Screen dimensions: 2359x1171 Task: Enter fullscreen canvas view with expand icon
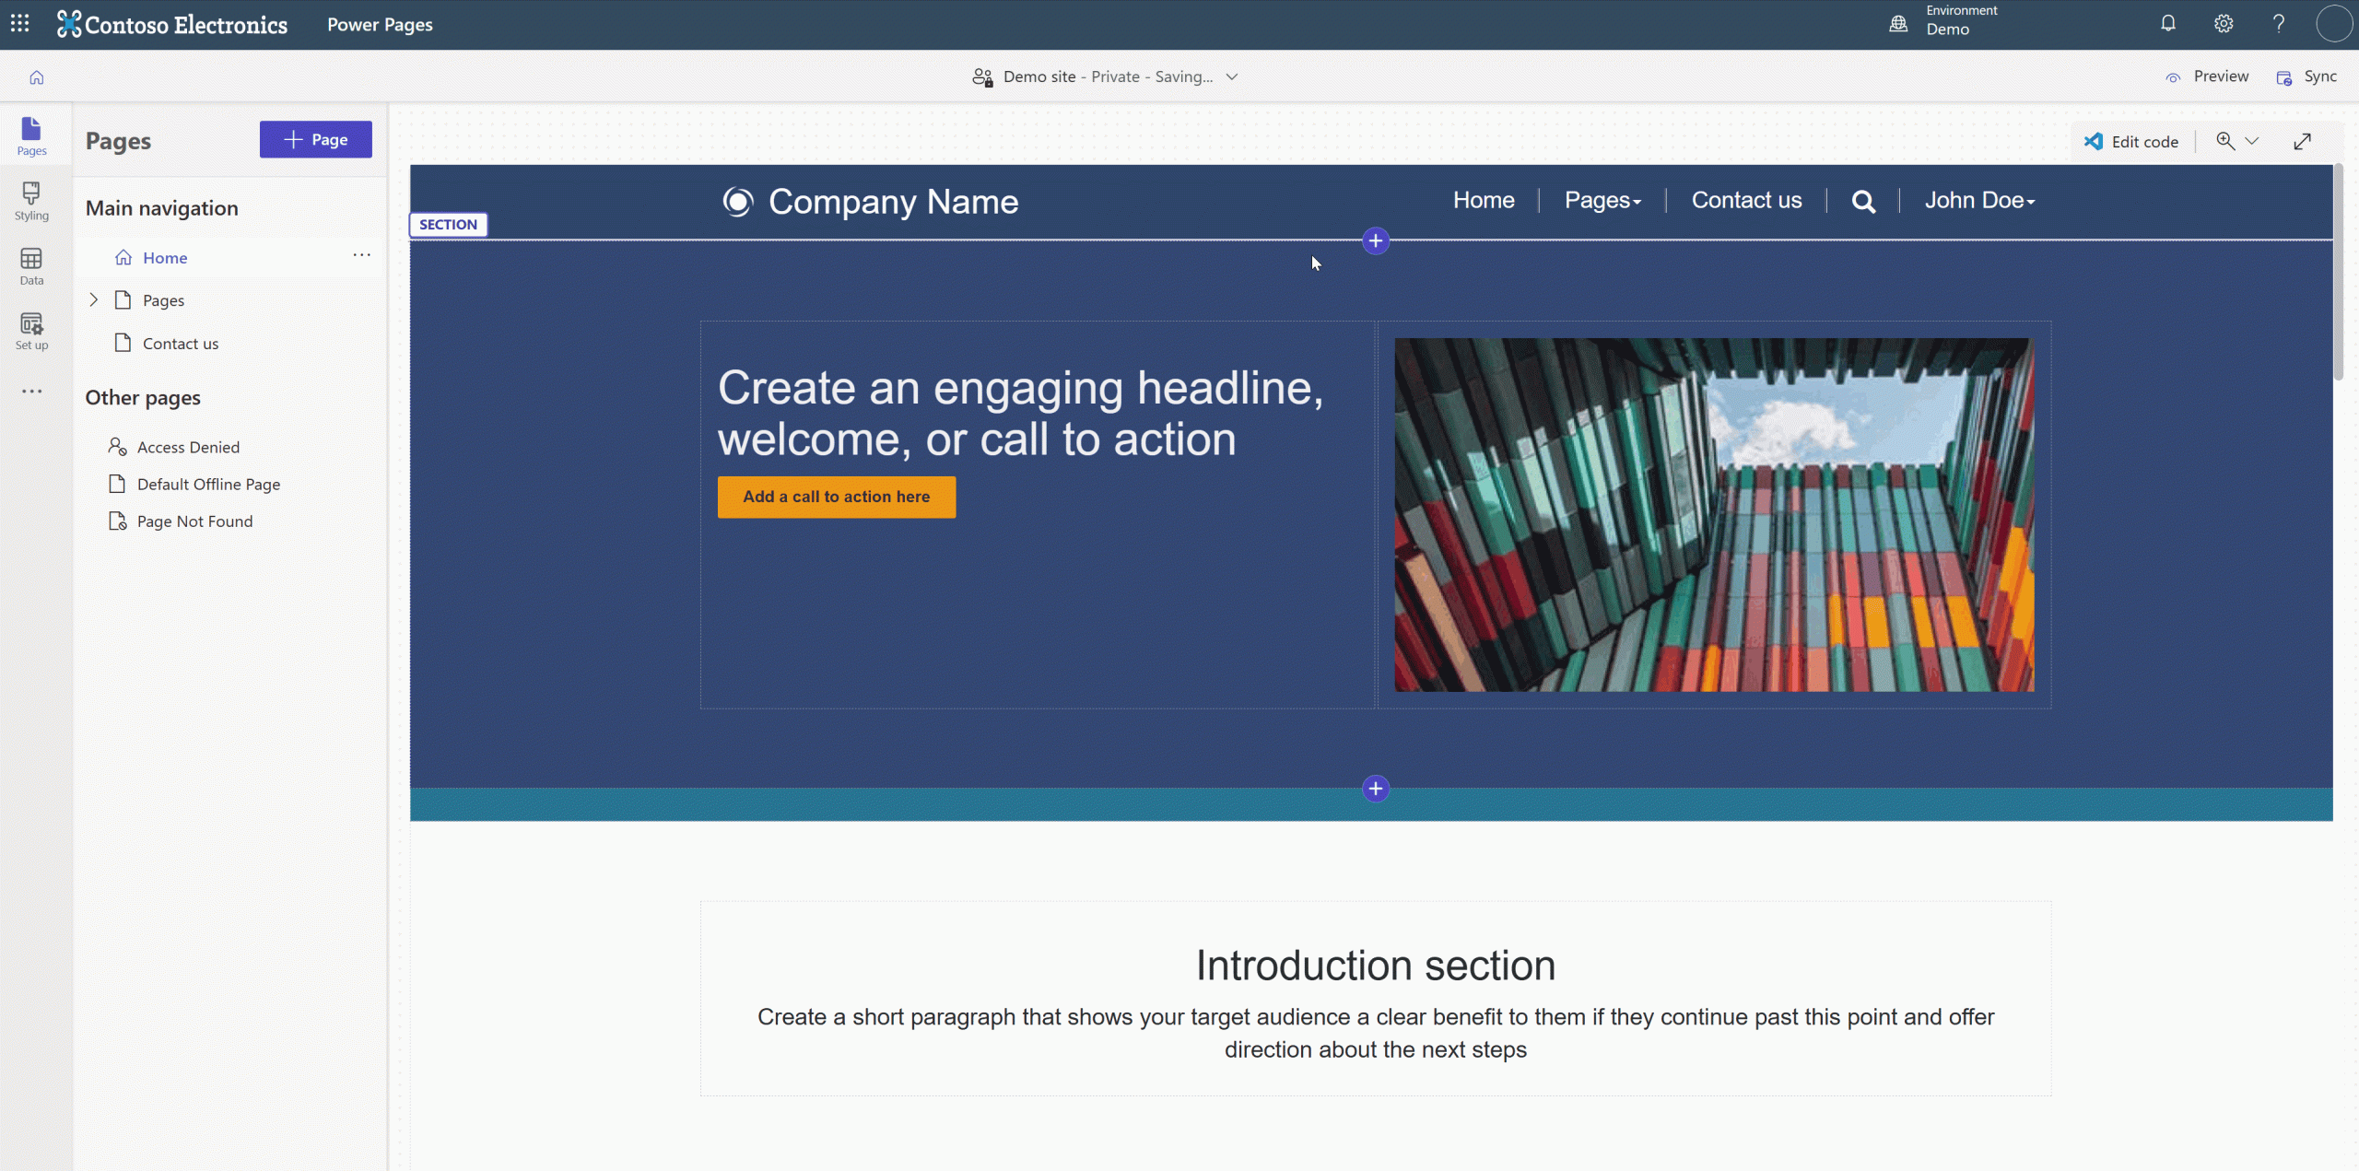2302,140
